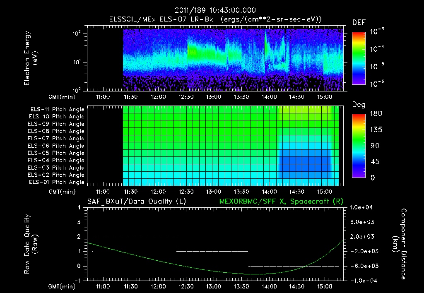Click the 12:30 tick label under the spectrogram
The height and width of the screenshot is (293, 424).
[186, 97]
